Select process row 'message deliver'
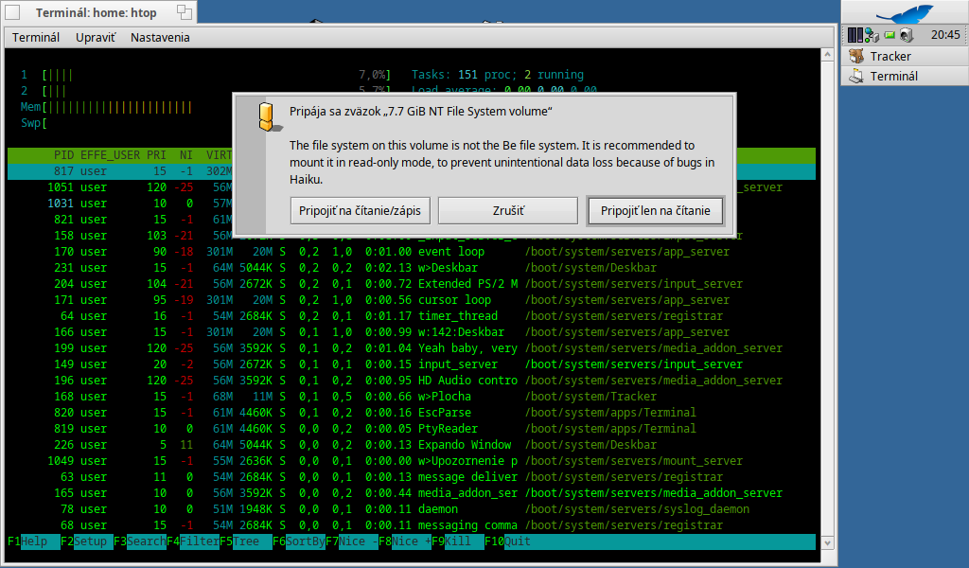 (x=412, y=476)
